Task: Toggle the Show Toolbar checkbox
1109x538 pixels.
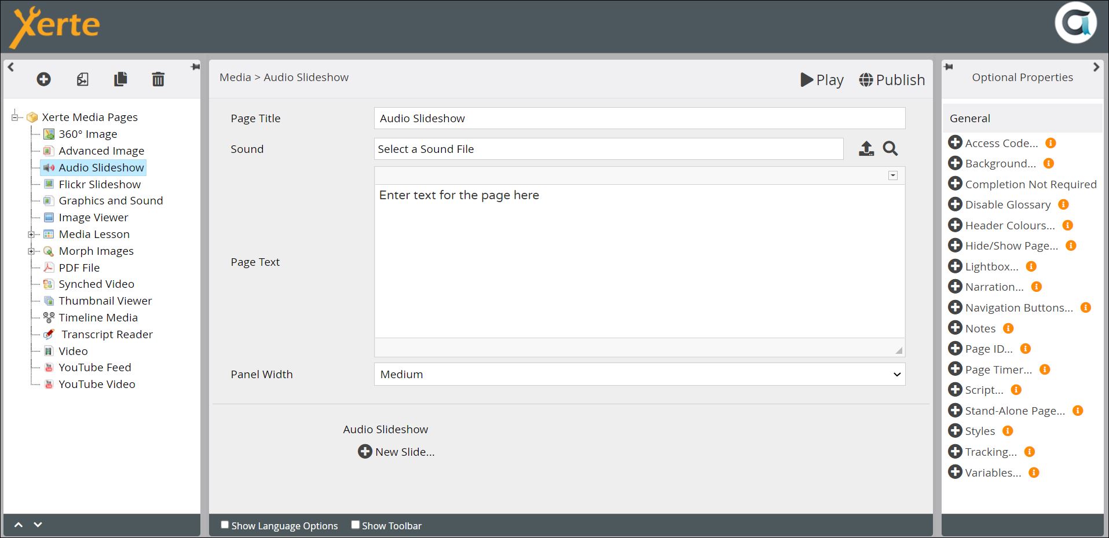Action: [356, 525]
